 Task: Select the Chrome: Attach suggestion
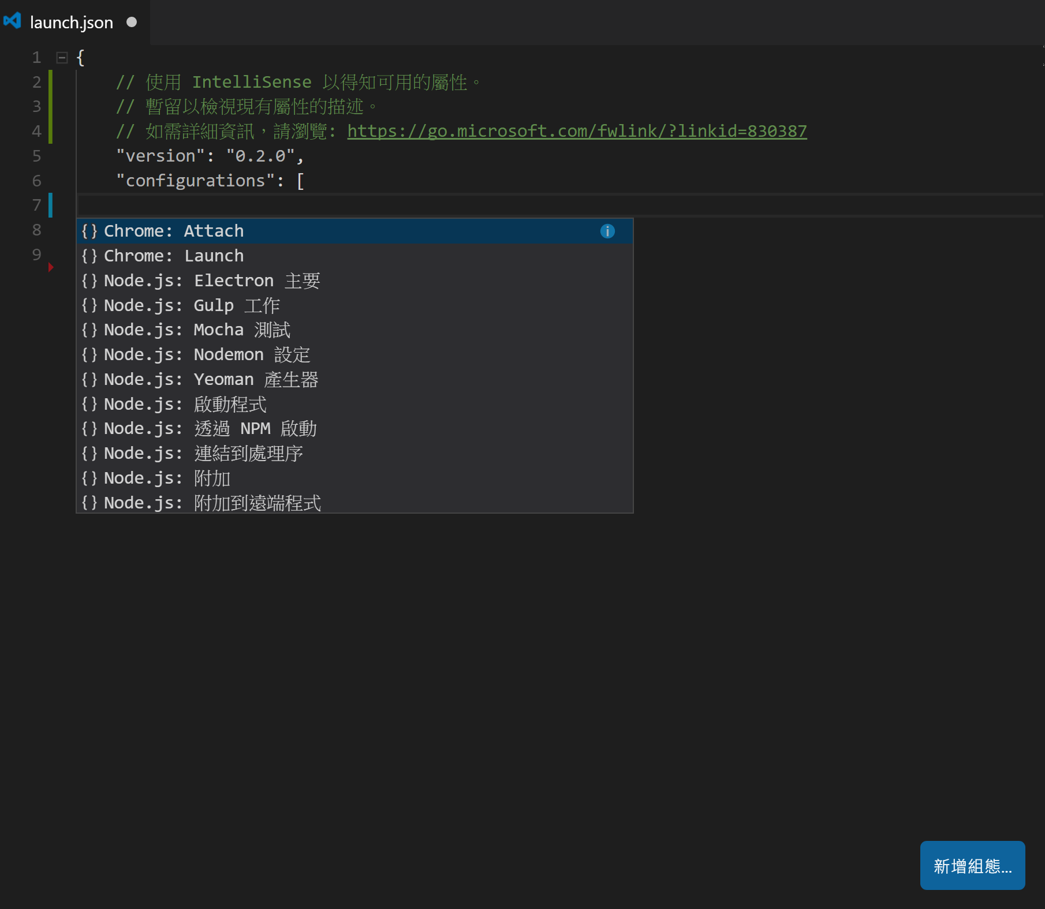[355, 231]
